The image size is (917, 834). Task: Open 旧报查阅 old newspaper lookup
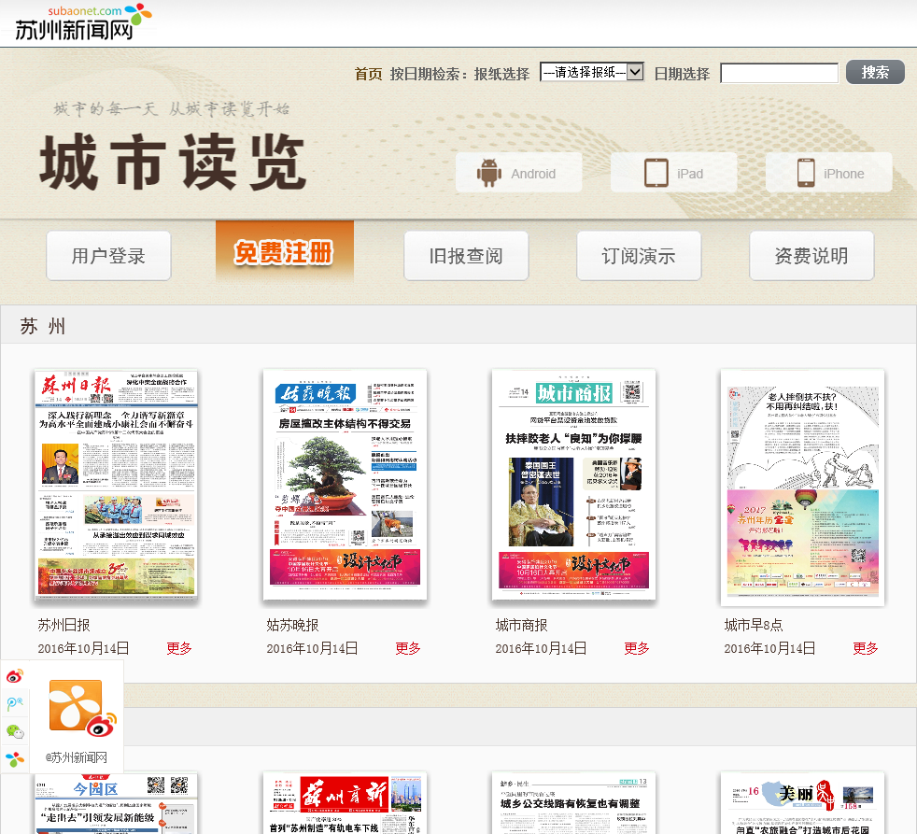coord(466,256)
